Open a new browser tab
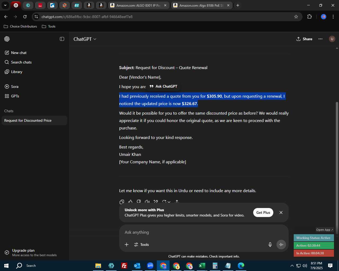The height and width of the screenshot is (271, 339). tap(238, 5)
